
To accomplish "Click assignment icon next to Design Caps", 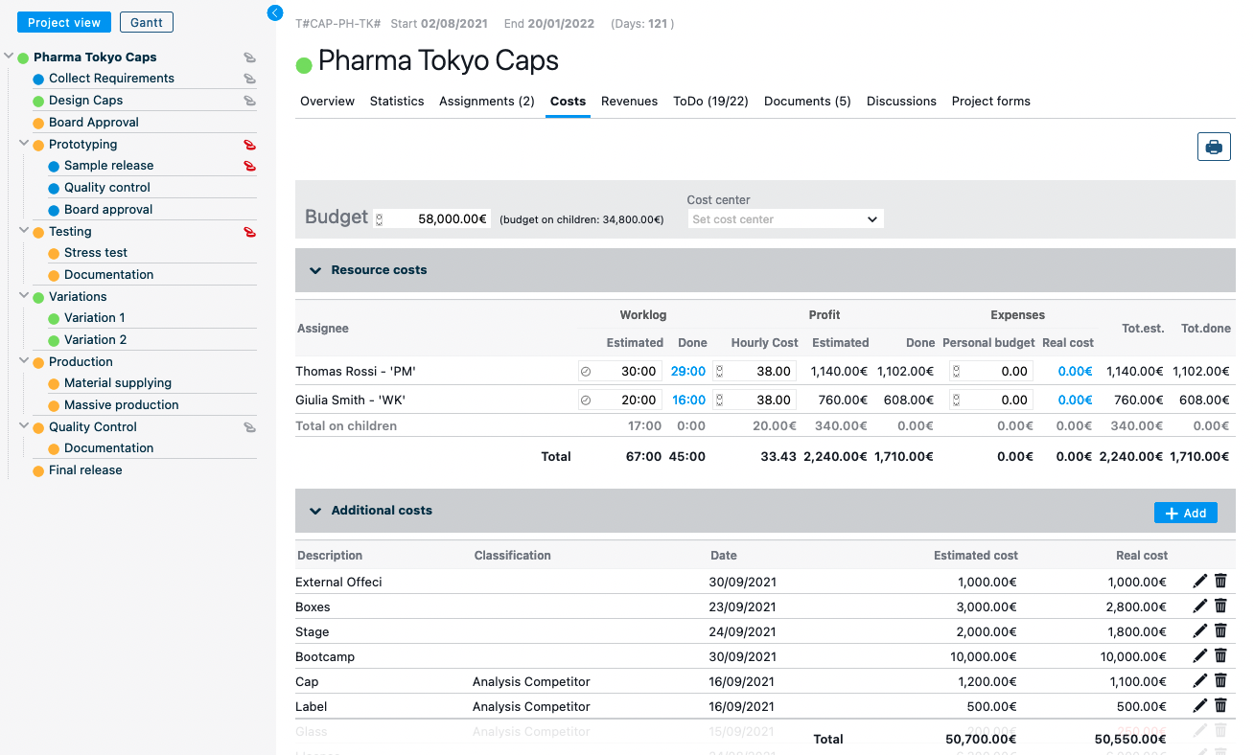I will coord(249,101).
